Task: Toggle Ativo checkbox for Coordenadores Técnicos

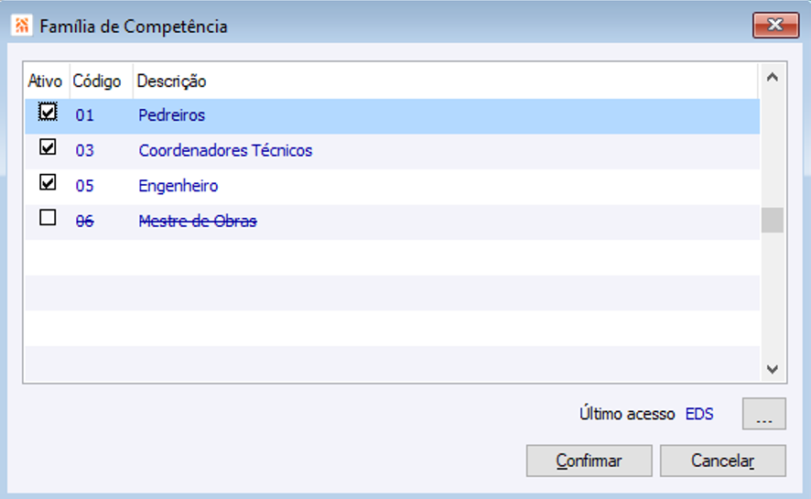Action: pyautogui.click(x=48, y=147)
